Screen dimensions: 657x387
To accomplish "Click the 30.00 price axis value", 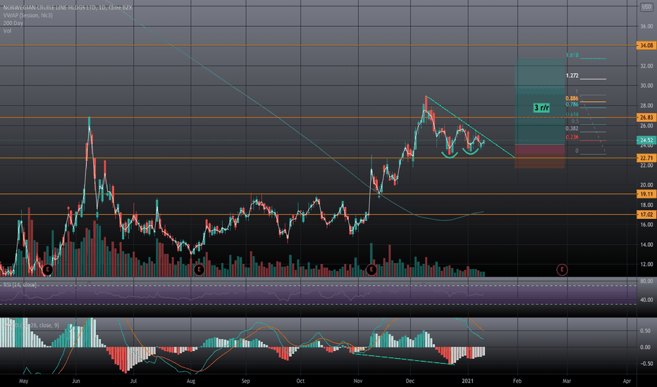I will pyautogui.click(x=646, y=85).
